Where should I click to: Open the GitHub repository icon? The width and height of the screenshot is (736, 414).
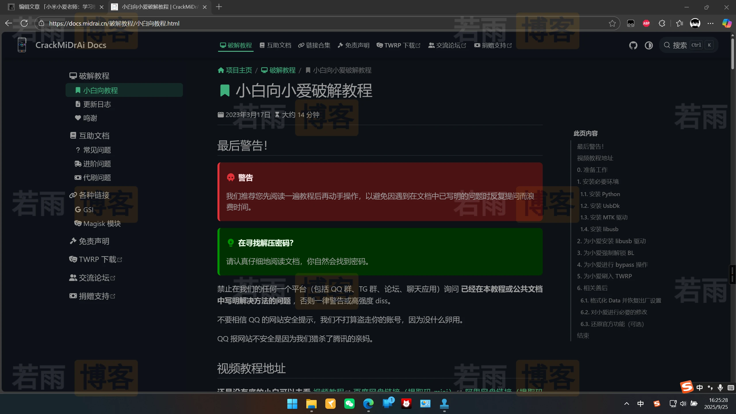[x=633, y=45]
